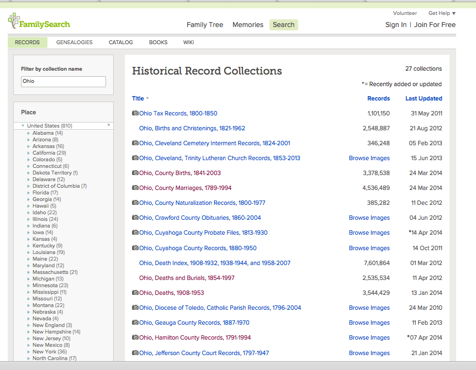Click camera icon beside Crawford County Obituaries
476x370 pixels.
135,218
